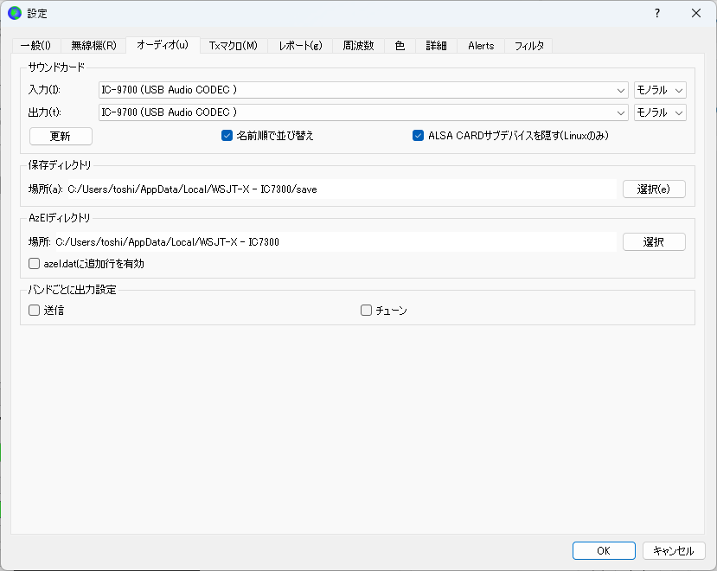Click 選択(e) for save directory

click(x=654, y=189)
